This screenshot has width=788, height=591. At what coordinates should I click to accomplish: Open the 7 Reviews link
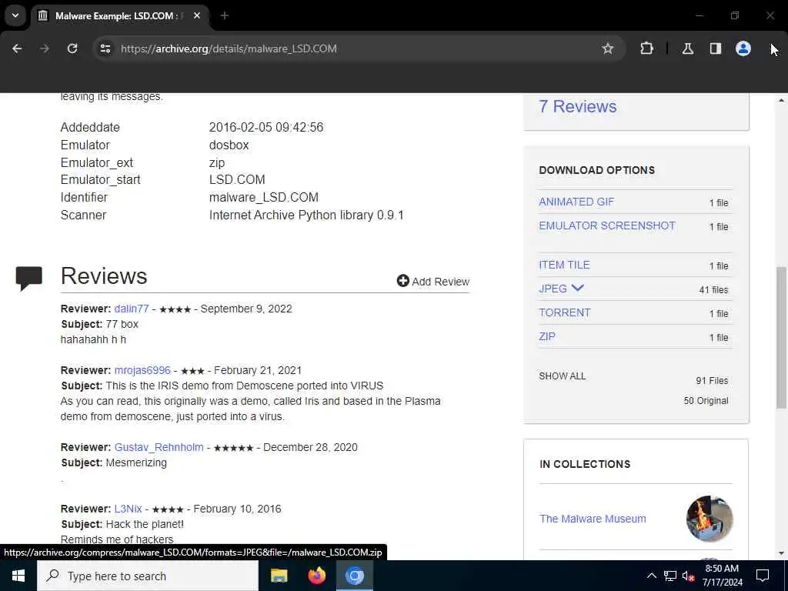[x=577, y=106]
